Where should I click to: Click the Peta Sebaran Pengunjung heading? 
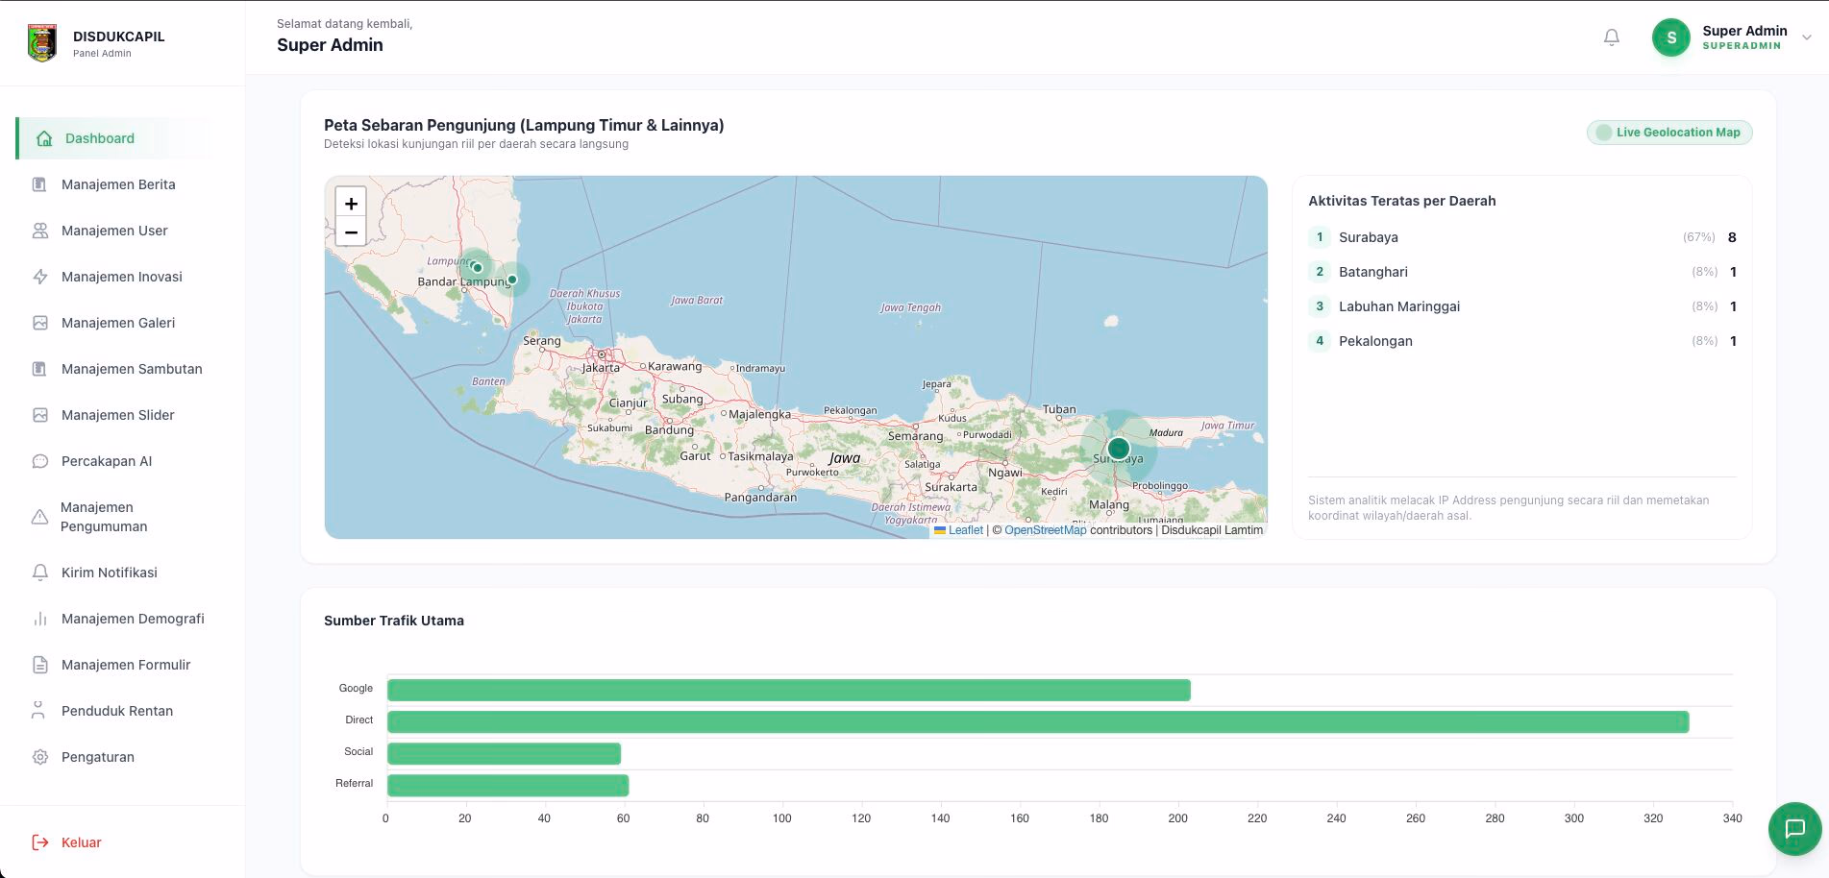tap(524, 125)
